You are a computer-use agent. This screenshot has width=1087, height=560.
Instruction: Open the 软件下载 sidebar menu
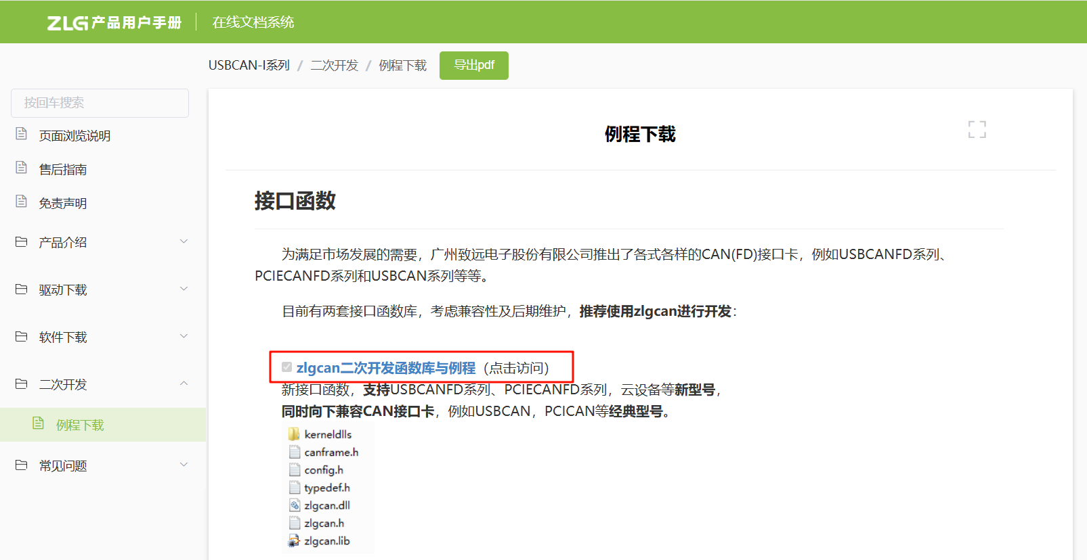tap(62, 337)
